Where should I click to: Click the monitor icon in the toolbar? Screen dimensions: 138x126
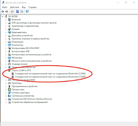click(x=27, y=11)
